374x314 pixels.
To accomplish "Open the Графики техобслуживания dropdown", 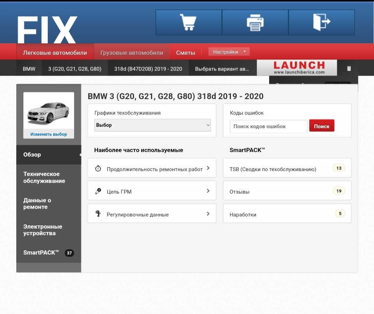I will point(153,125).
